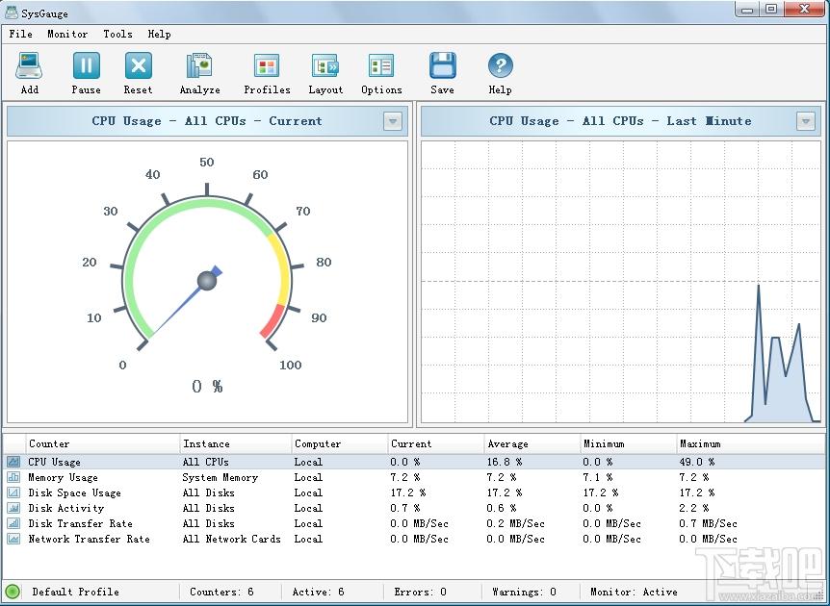Select the Memory Usage counter row

415,477
